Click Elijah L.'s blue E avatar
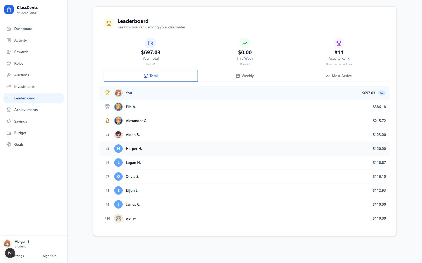 tap(118, 190)
